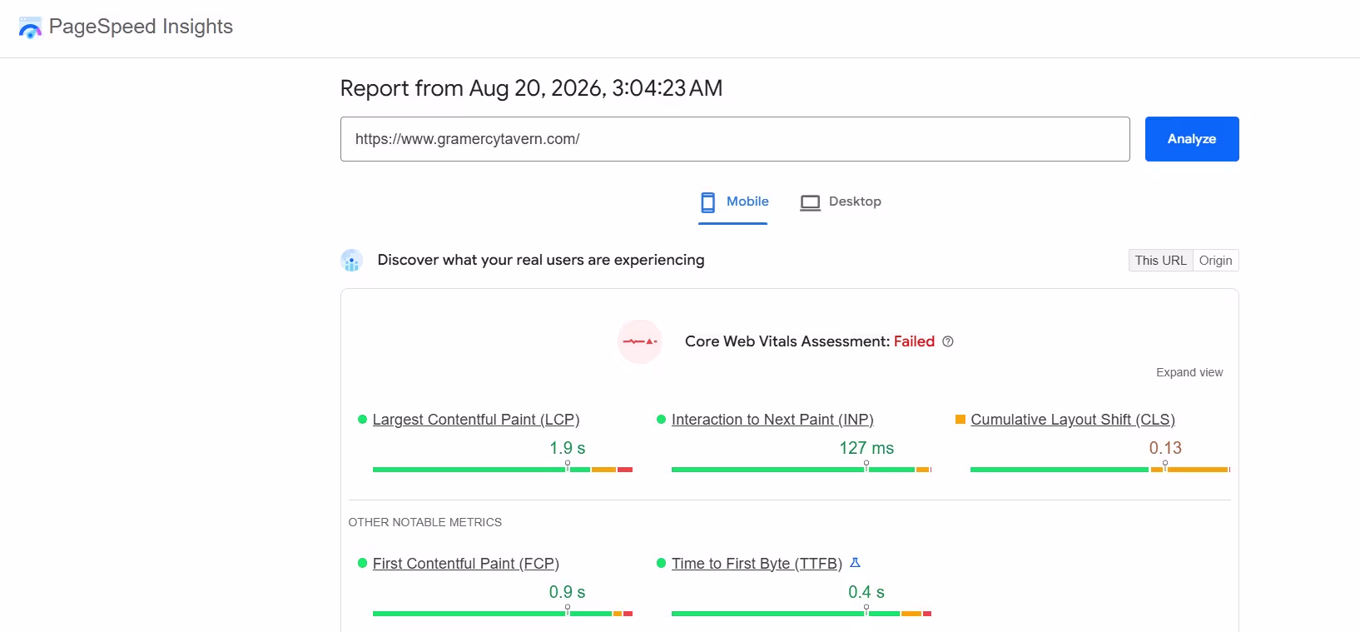
Task: Click the green FCP status dot
Action: pos(362,564)
